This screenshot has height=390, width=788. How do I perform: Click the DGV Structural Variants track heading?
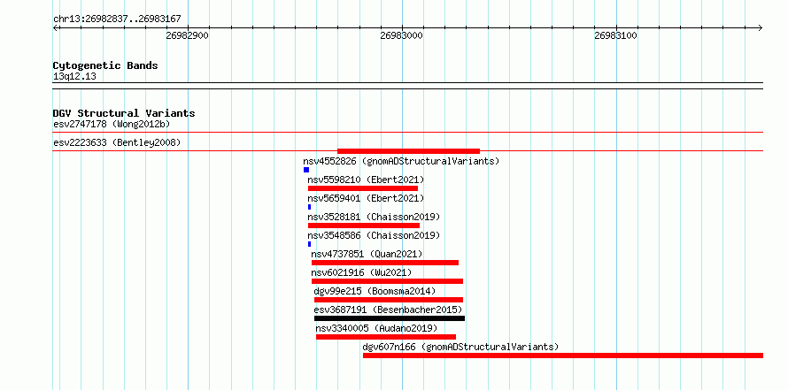[124, 113]
